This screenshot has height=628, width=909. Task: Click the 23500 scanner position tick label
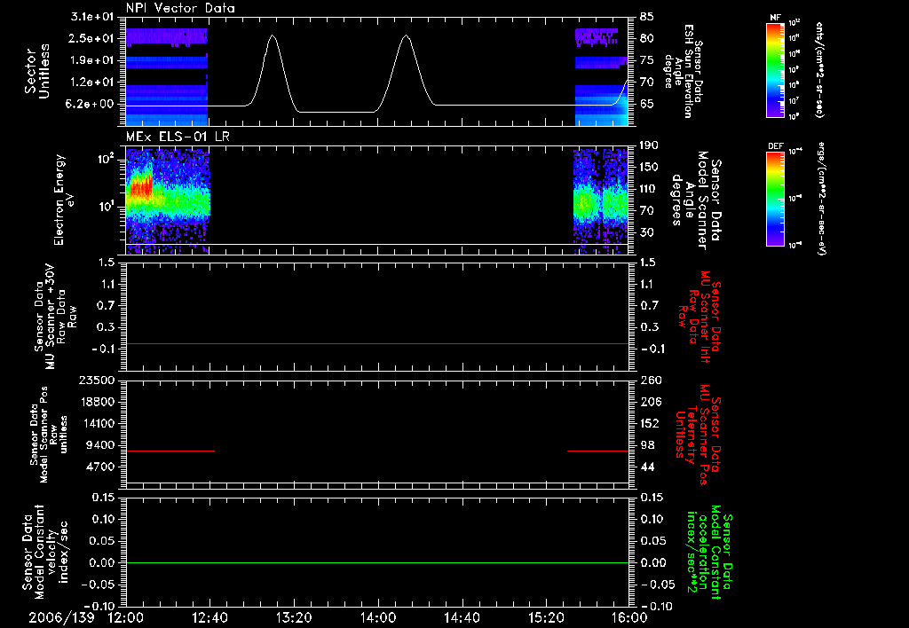point(97,380)
